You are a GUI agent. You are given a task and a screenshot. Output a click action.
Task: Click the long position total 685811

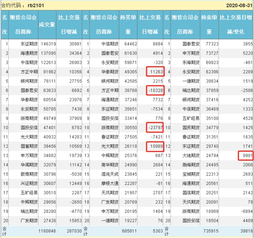coord(129,231)
